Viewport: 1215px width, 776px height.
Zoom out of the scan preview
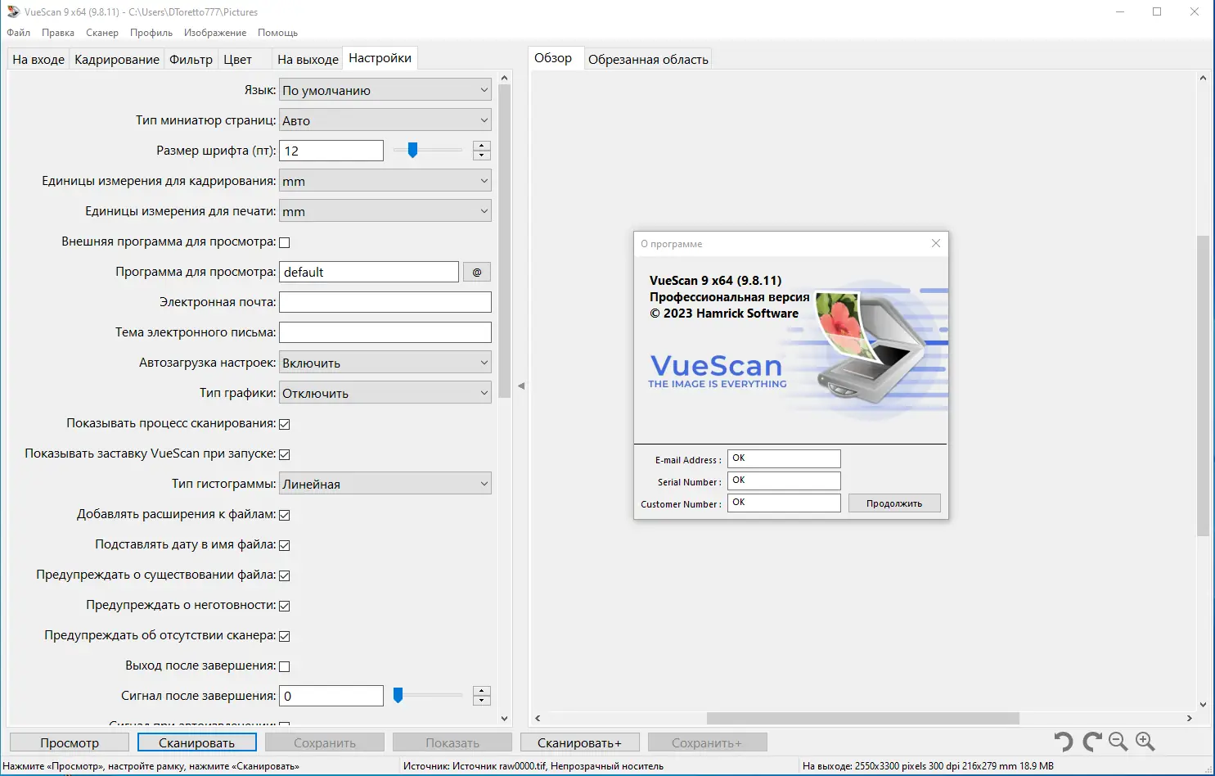(x=1118, y=742)
